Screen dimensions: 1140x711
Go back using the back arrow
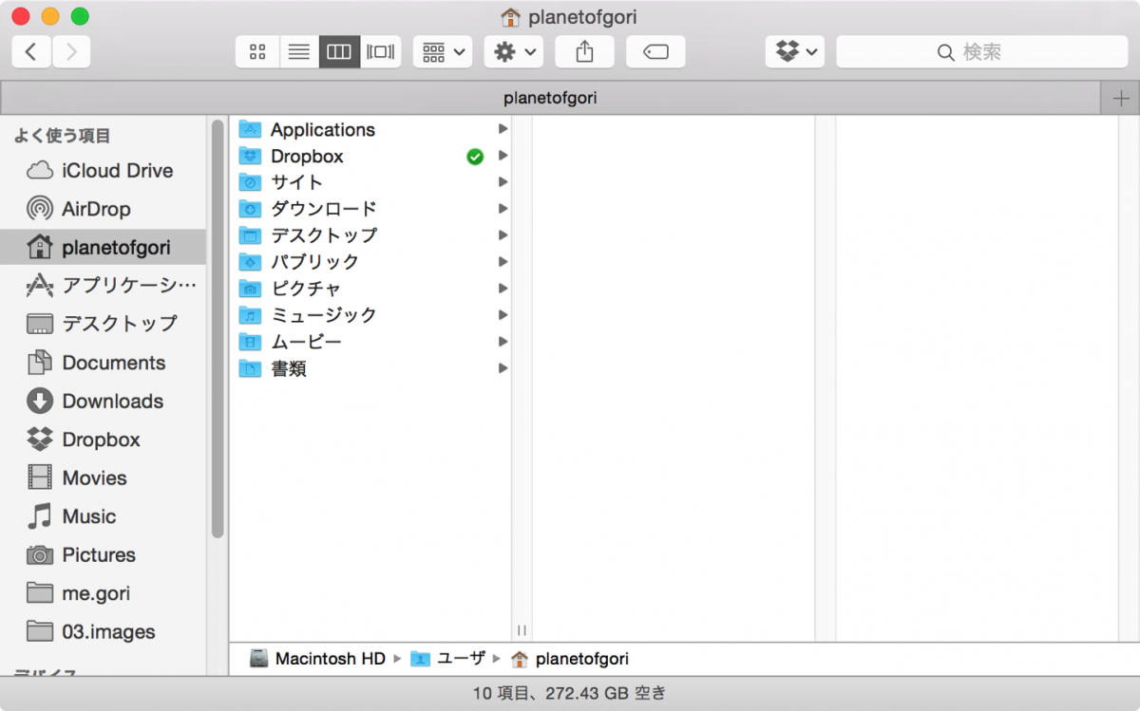tap(30, 51)
